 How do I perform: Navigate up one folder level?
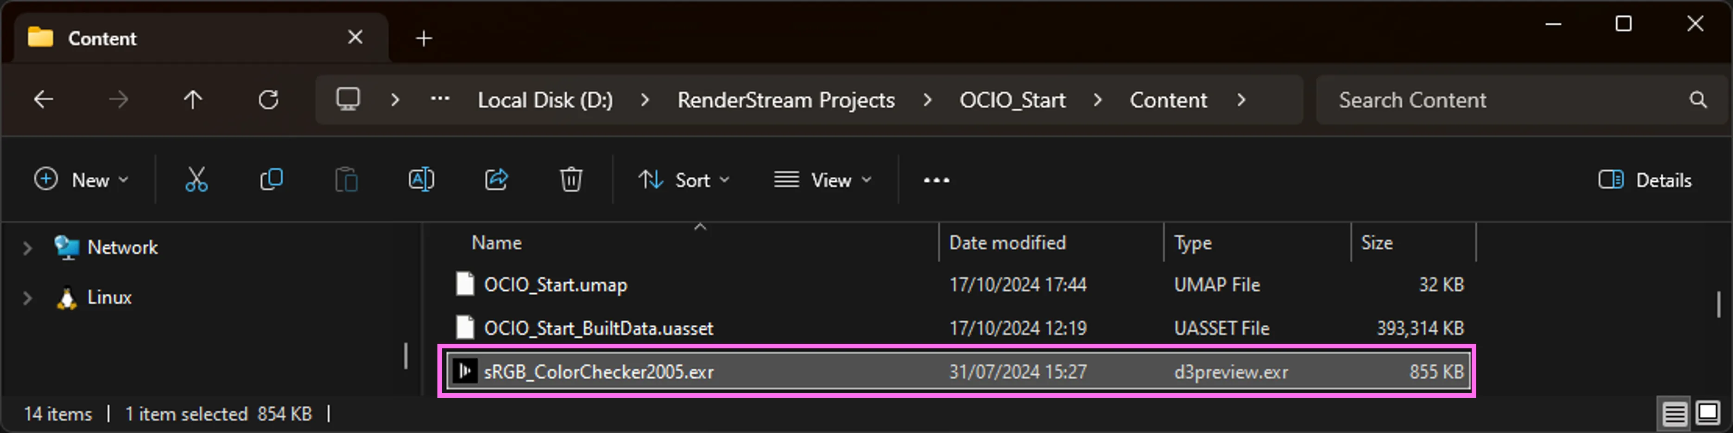click(x=193, y=99)
